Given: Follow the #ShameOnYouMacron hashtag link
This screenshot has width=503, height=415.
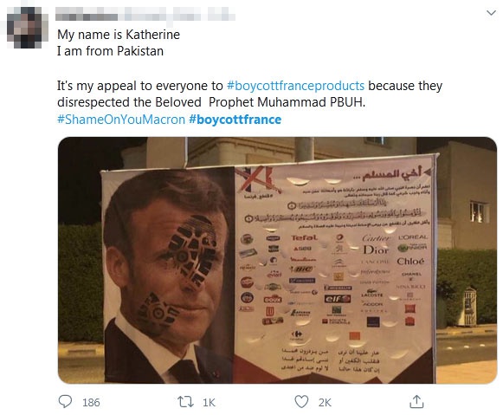Looking at the screenshot, I should (x=121, y=120).
